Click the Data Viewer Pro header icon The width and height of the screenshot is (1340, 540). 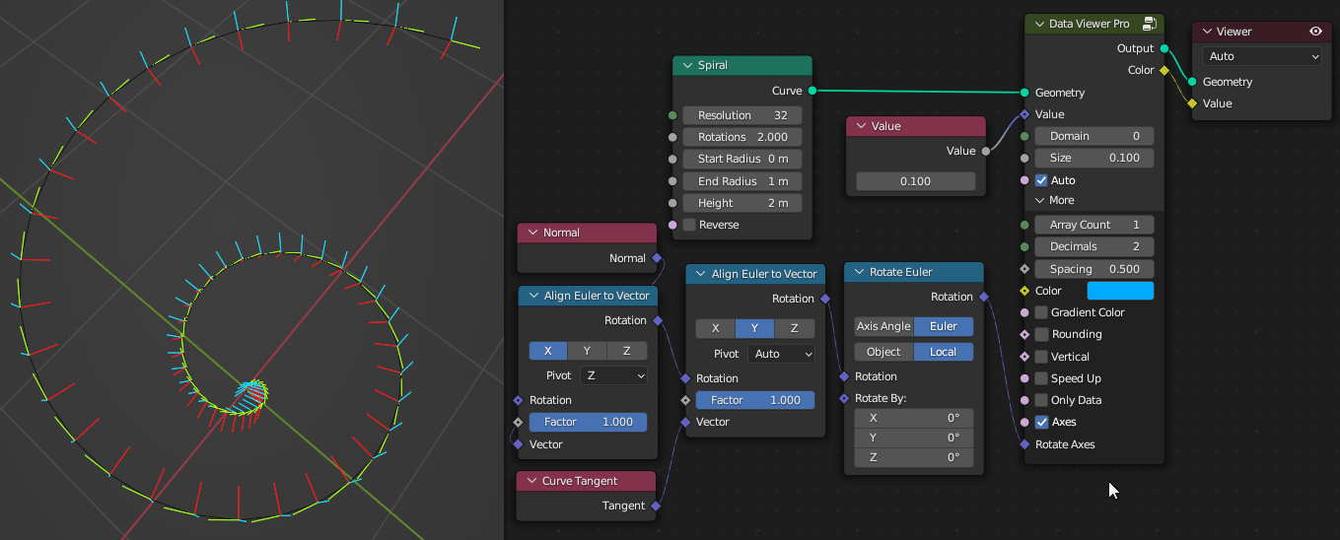click(x=1149, y=24)
